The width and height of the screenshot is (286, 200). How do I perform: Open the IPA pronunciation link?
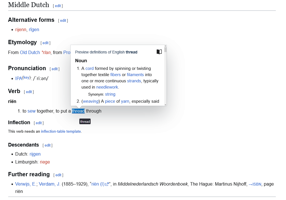[x=19, y=79]
